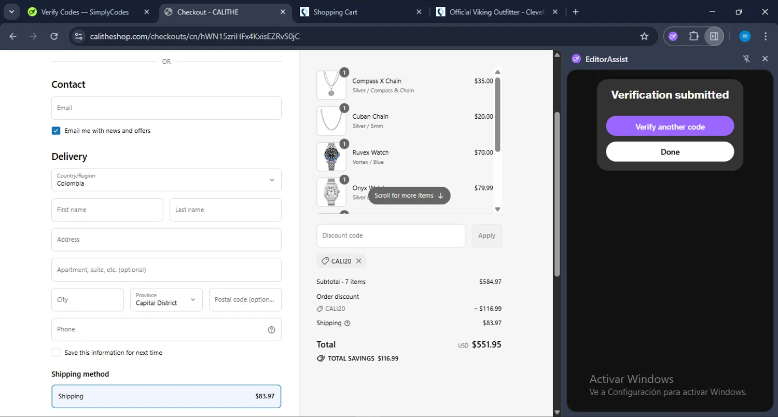Open the tab search dropdown arrow
This screenshot has height=417, width=778.
tap(11, 12)
